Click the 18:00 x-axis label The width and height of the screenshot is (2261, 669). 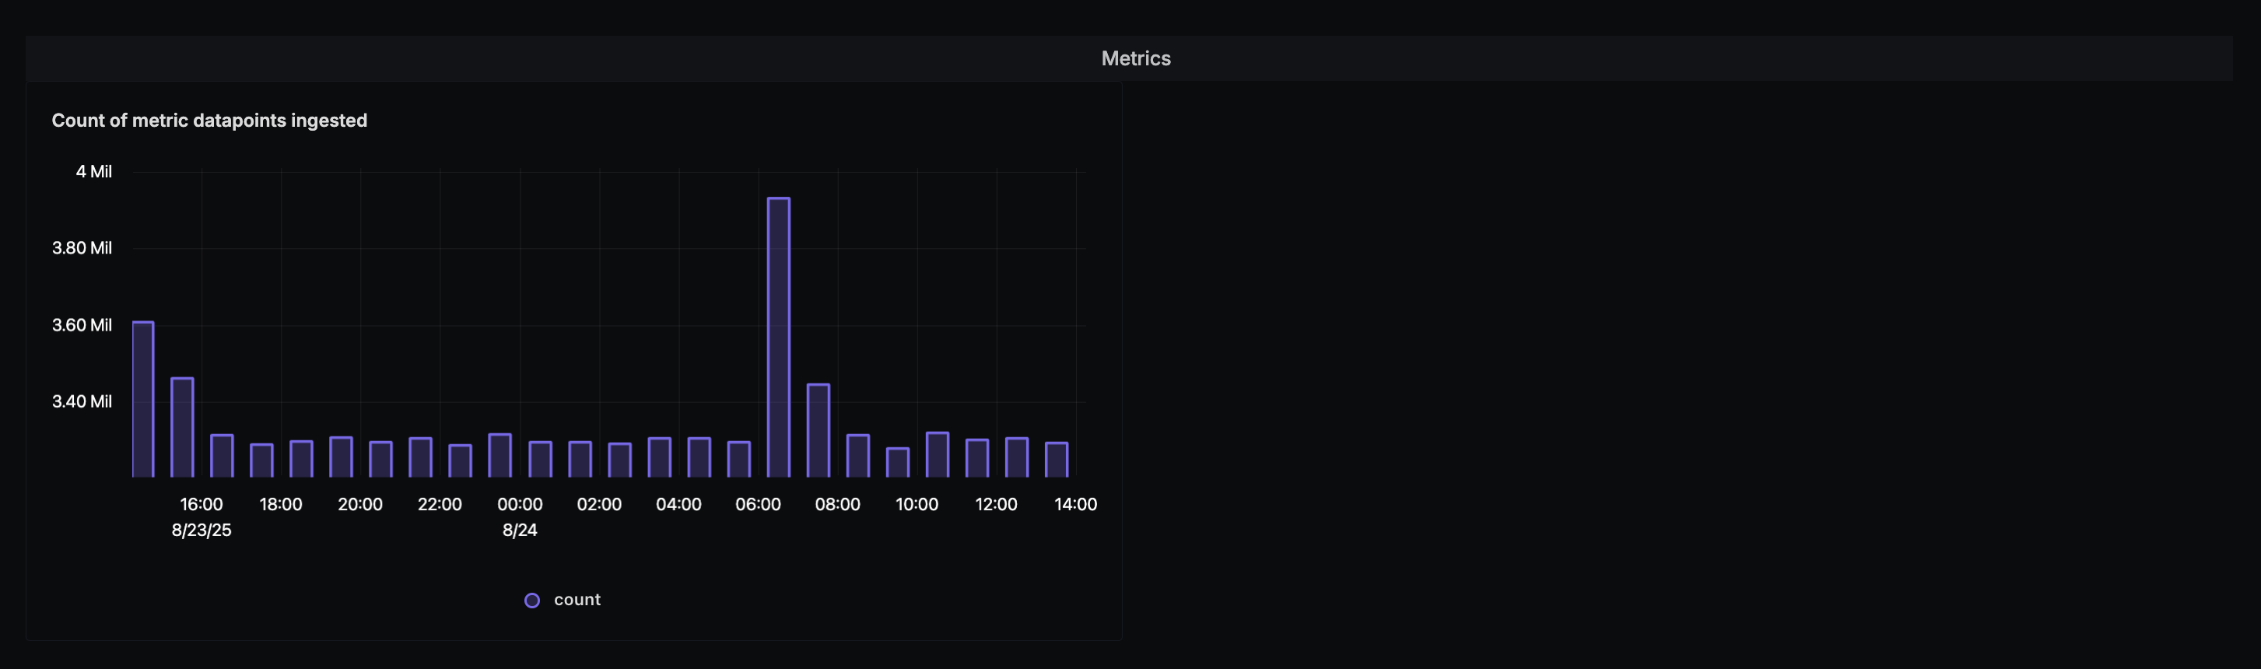tap(281, 504)
